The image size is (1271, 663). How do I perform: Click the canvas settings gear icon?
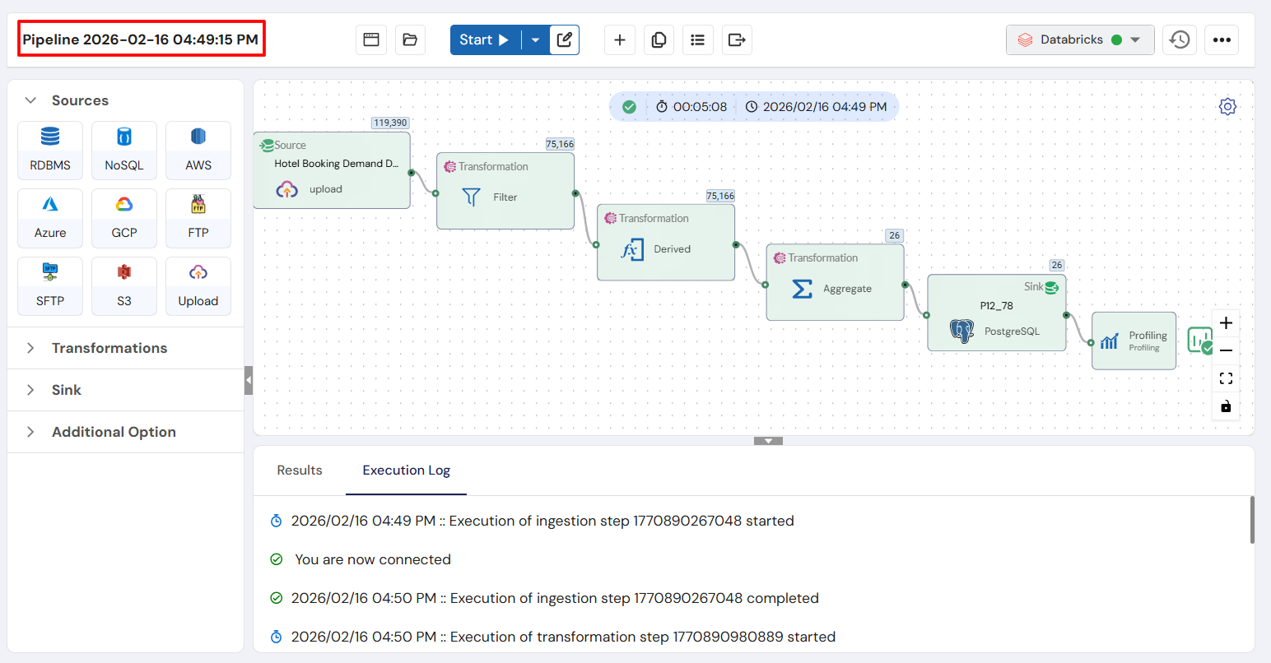point(1227,106)
